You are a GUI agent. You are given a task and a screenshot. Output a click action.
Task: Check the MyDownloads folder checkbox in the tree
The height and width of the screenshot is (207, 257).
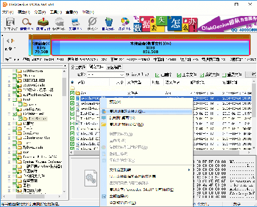(14, 148)
